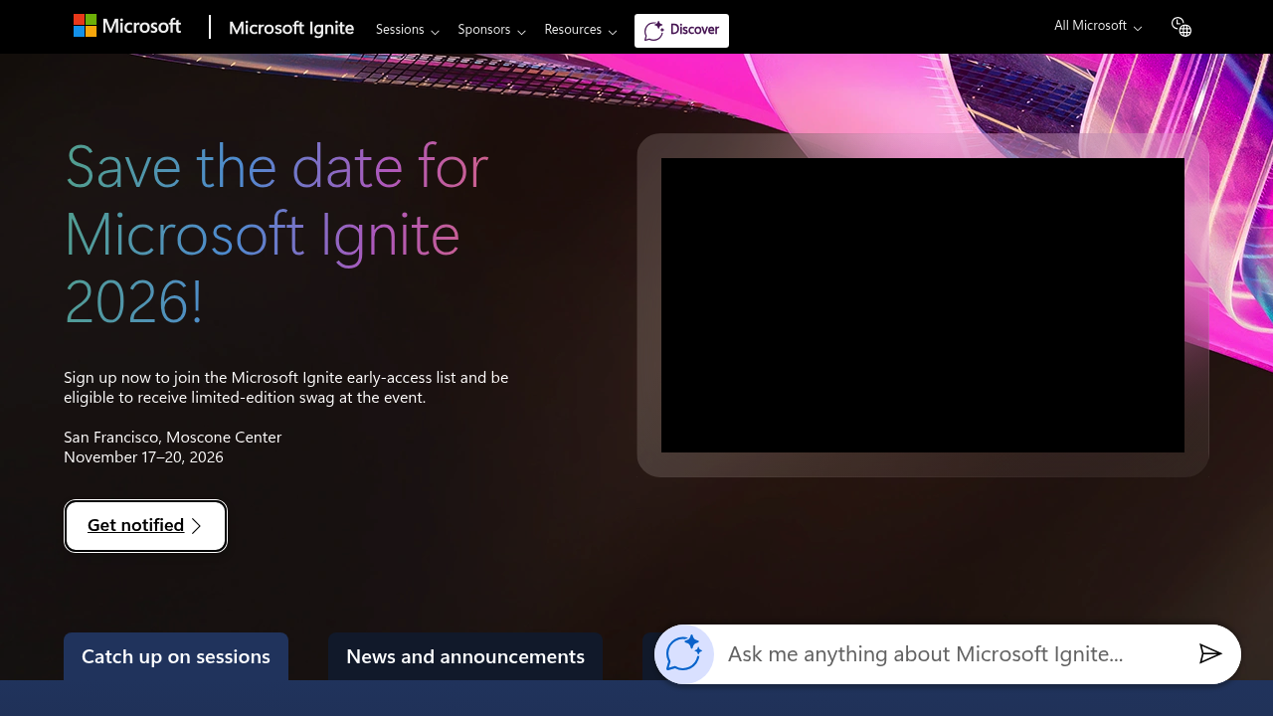The width and height of the screenshot is (1273, 716).
Task: Click the Copilot icon inside the Discover button
Action: point(654,31)
